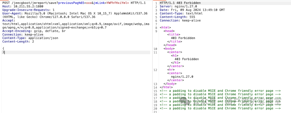Click the Chrome/127.0.0.0 Safari/537.36 line
The image size is (291, 113).
click(x=49, y=17)
